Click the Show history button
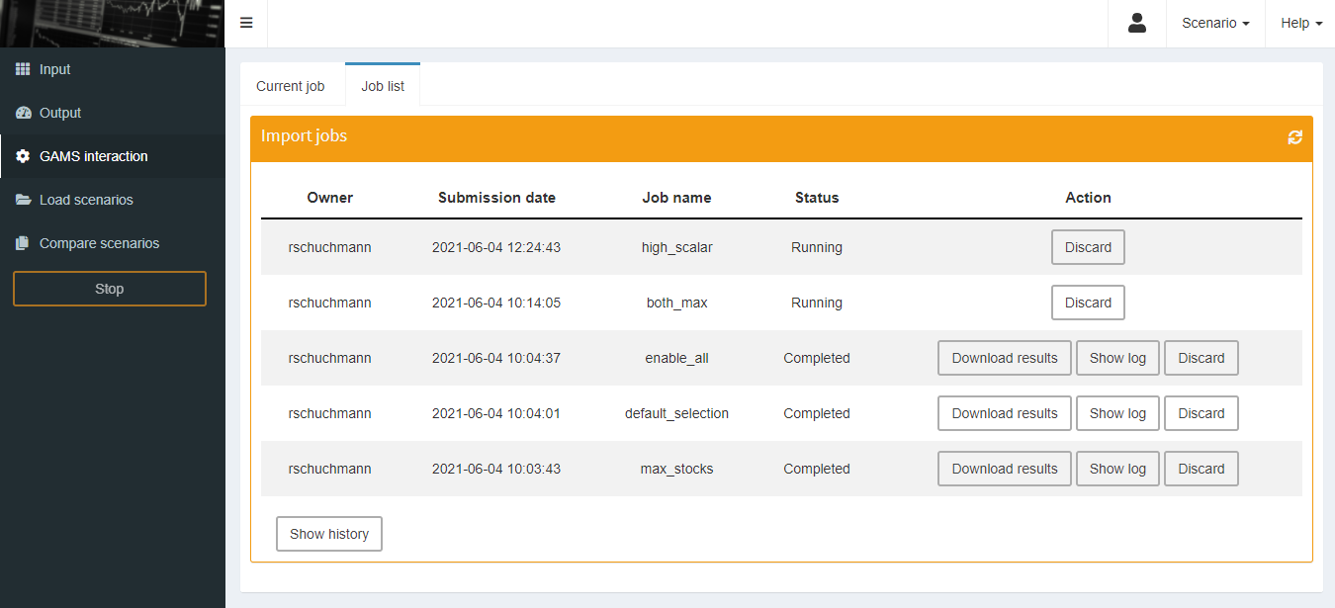 [x=328, y=534]
